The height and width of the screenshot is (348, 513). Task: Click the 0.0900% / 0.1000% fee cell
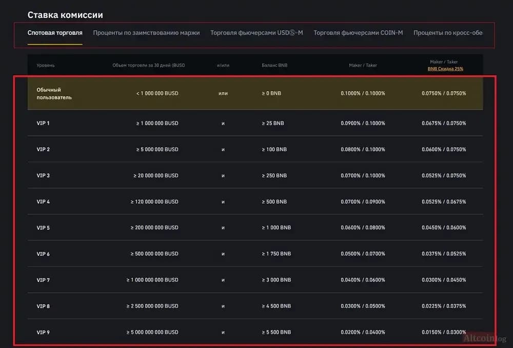[x=363, y=123]
